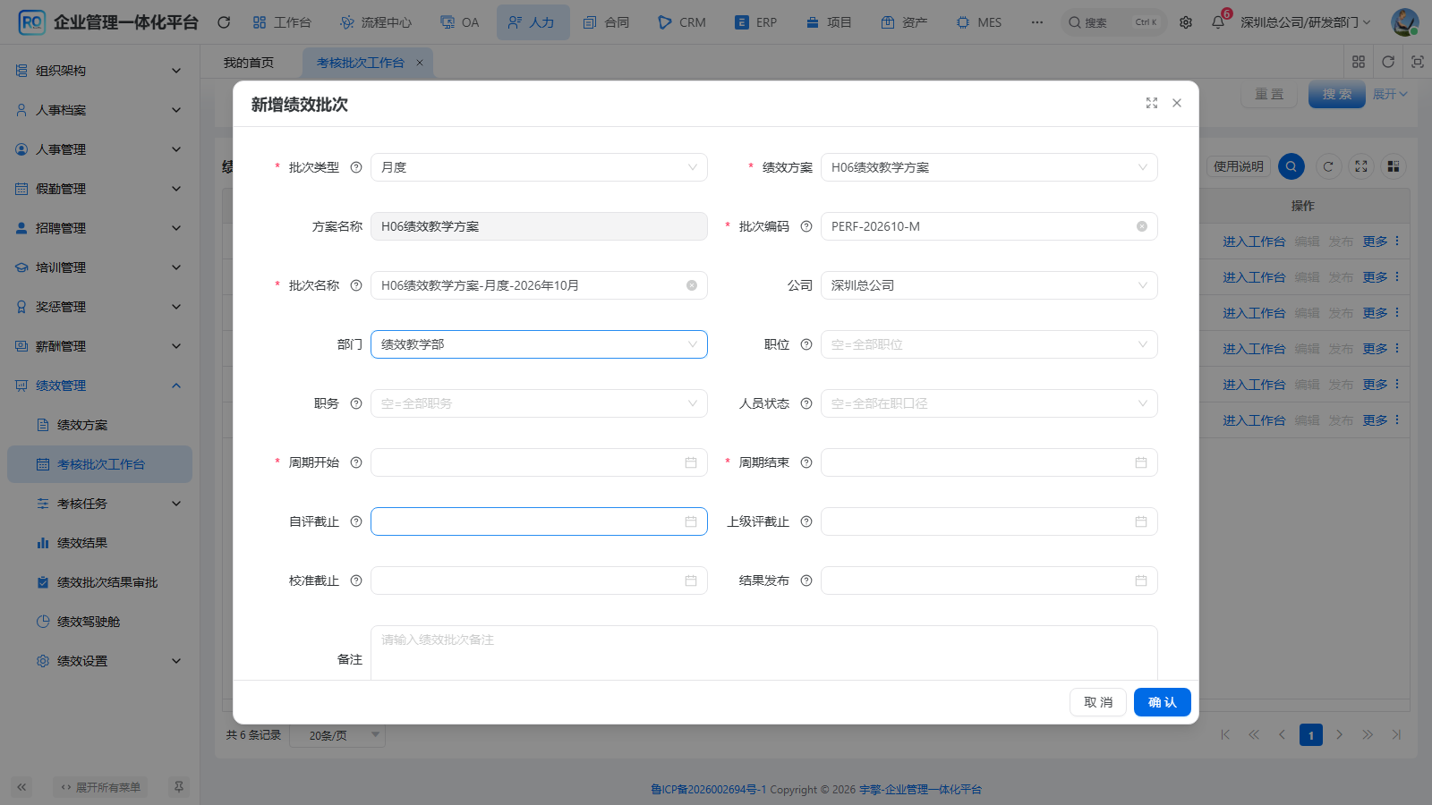Clear the 批次编码 input using the X icon
The height and width of the screenshot is (805, 1432).
(1142, 226)
